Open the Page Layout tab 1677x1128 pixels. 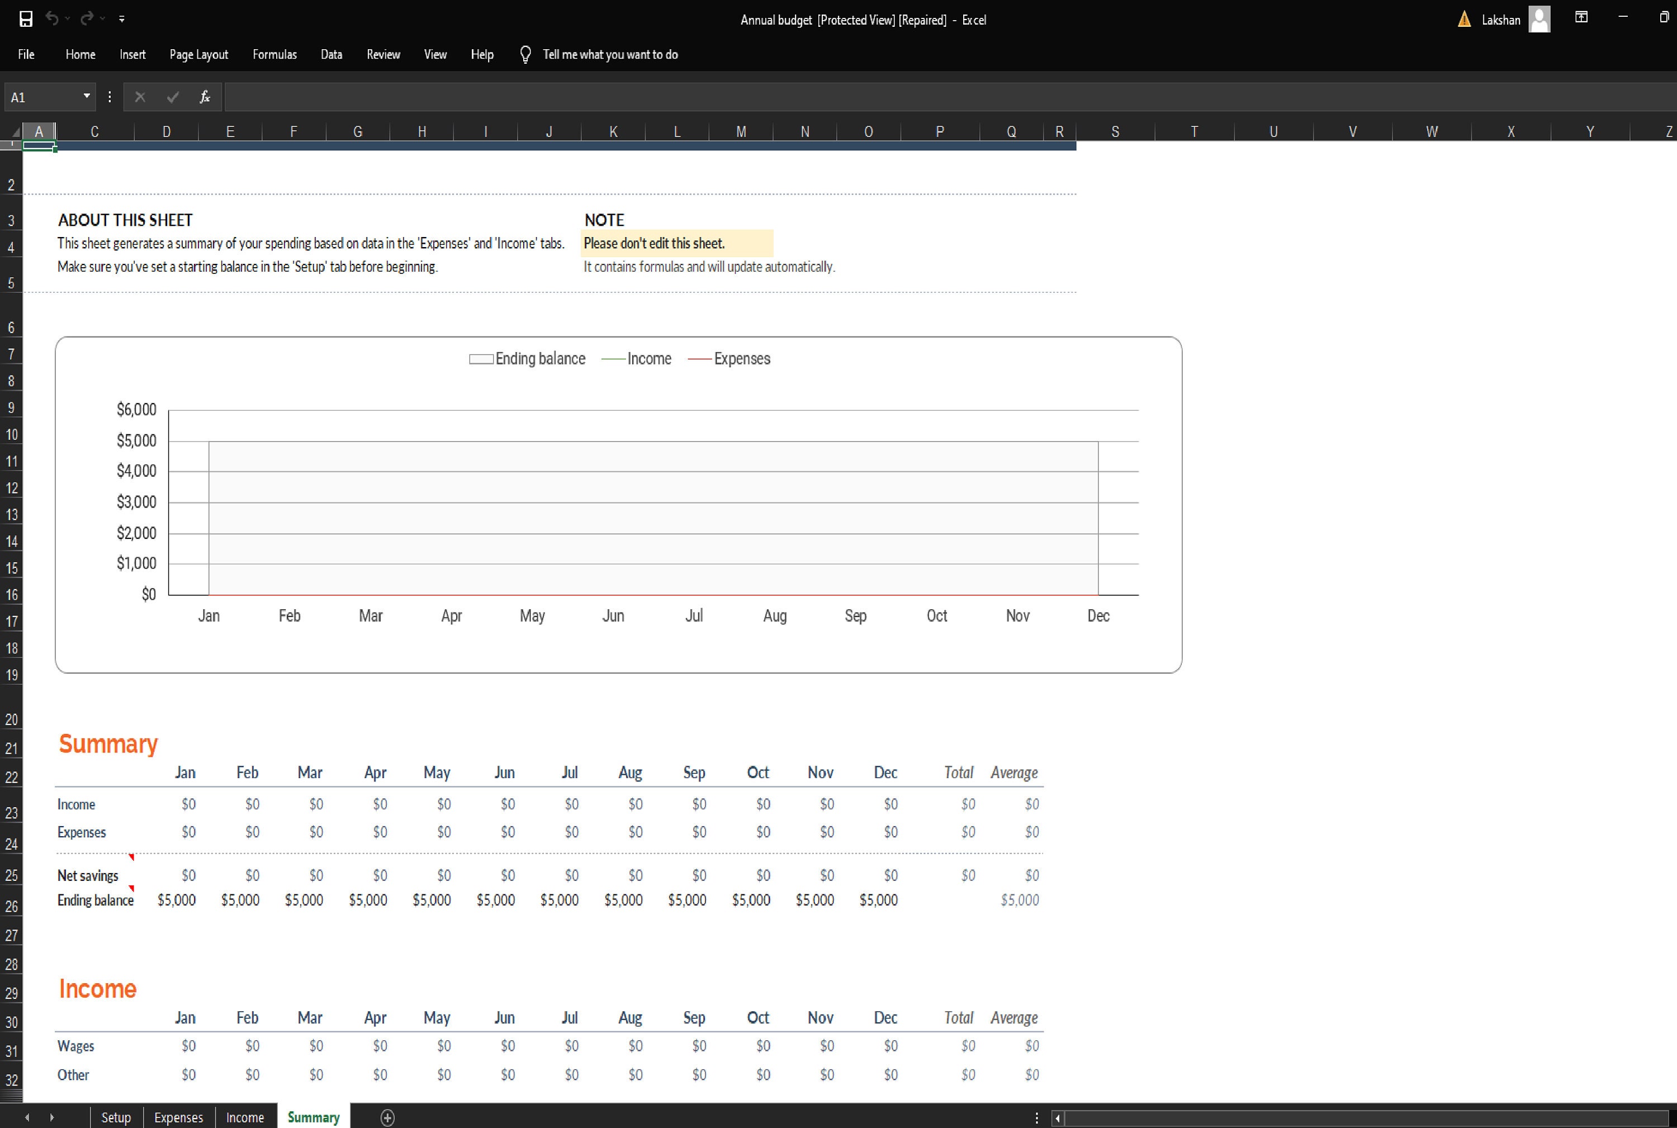click(x=198, y=55)
